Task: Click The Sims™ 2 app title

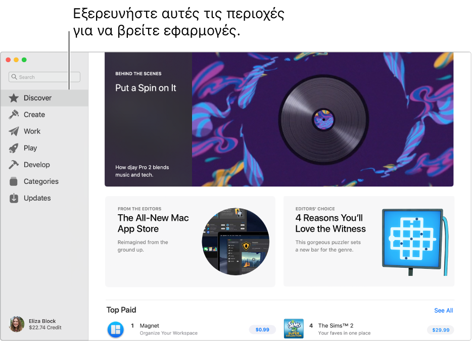Action: [x=336, y=326]
